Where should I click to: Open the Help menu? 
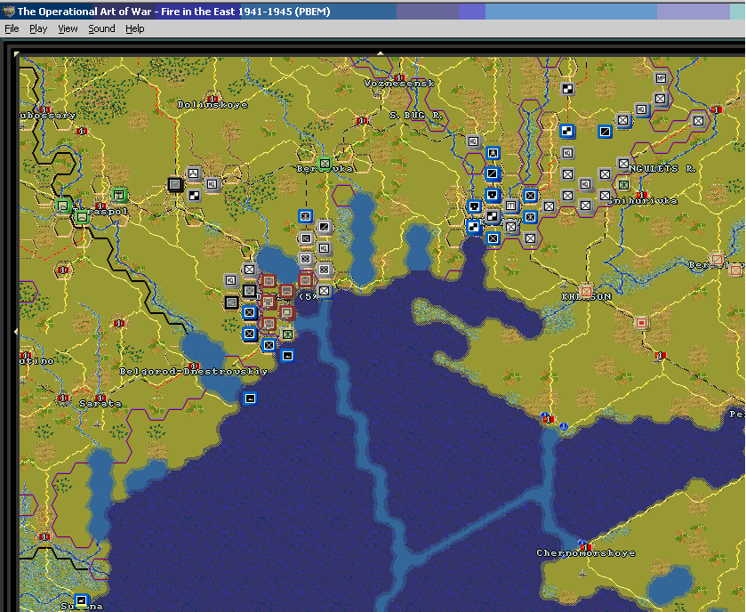click(x=134, y=28)
